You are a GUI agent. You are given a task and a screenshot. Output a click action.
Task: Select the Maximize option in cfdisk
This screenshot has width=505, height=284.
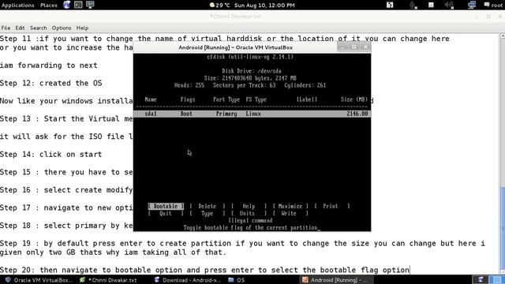290,206
